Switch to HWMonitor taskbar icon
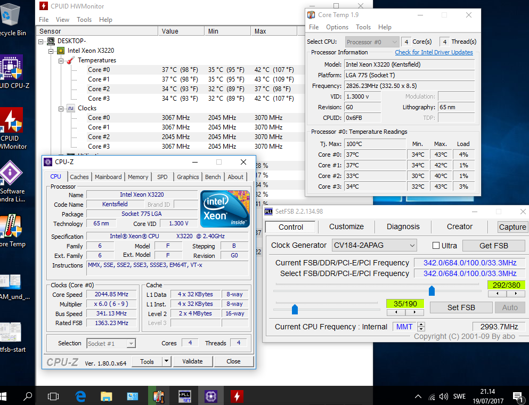 click(237, 396)
